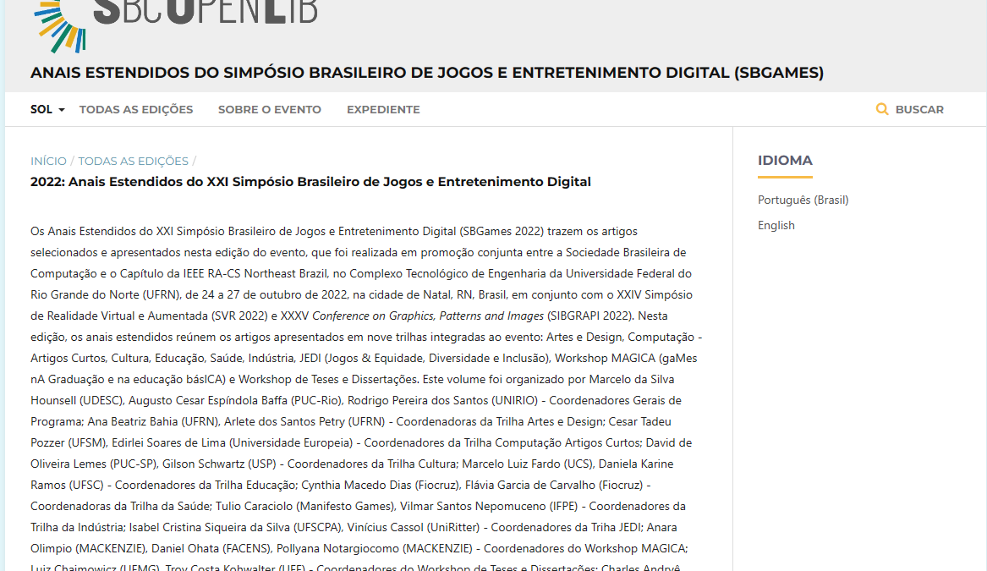Open Todas as Edições breadcrumb link

[x=133, y=162]
